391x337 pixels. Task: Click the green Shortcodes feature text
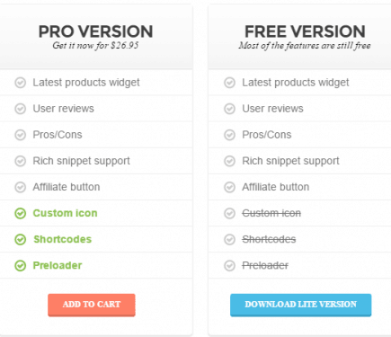pos(62,239)
